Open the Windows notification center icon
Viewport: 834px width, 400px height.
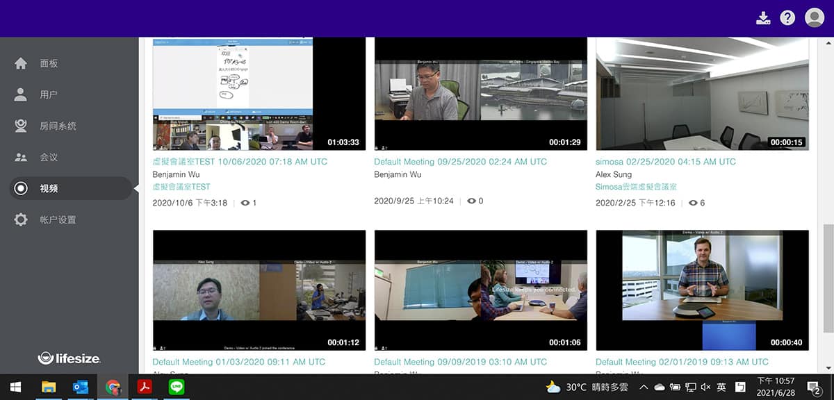point(815,387)
